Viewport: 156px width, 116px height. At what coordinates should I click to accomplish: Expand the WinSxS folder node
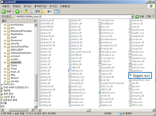click(x=5, y=78)
